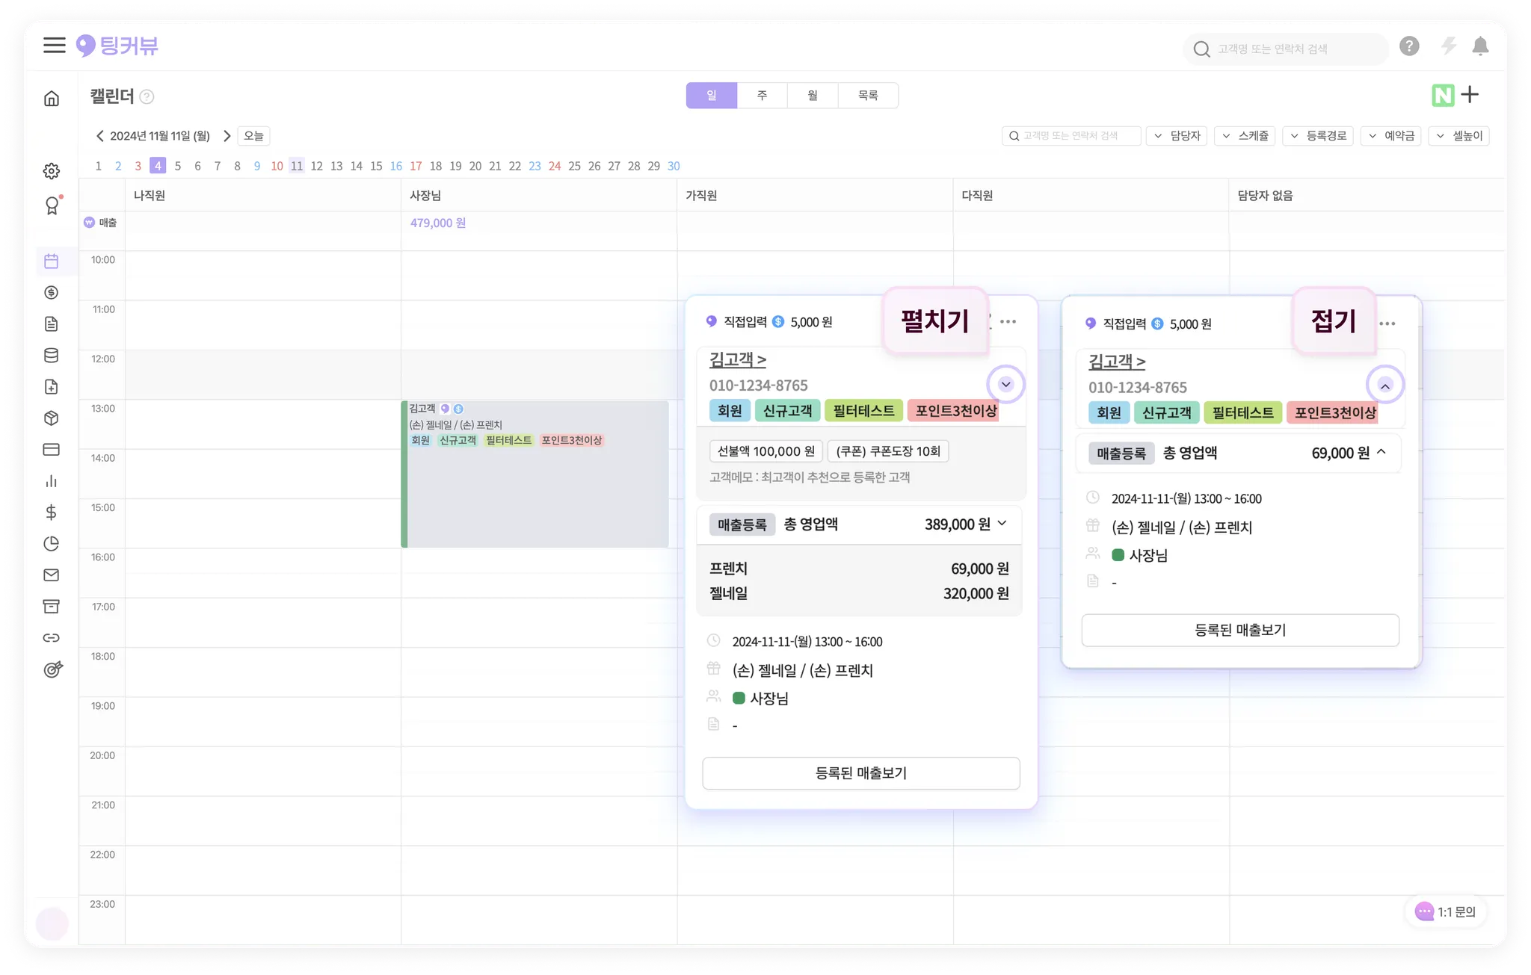Switch to the 주 view tab
The image size is (1531, 975).
(x=762, y=96)
